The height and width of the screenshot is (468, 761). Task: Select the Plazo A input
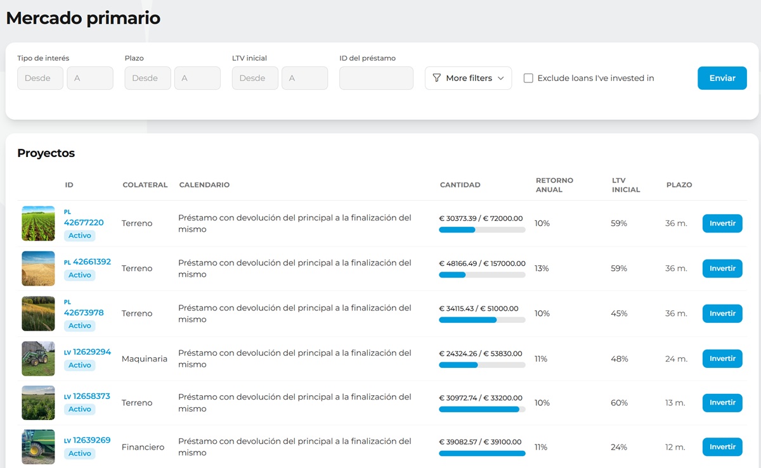[x=197, y=78]
